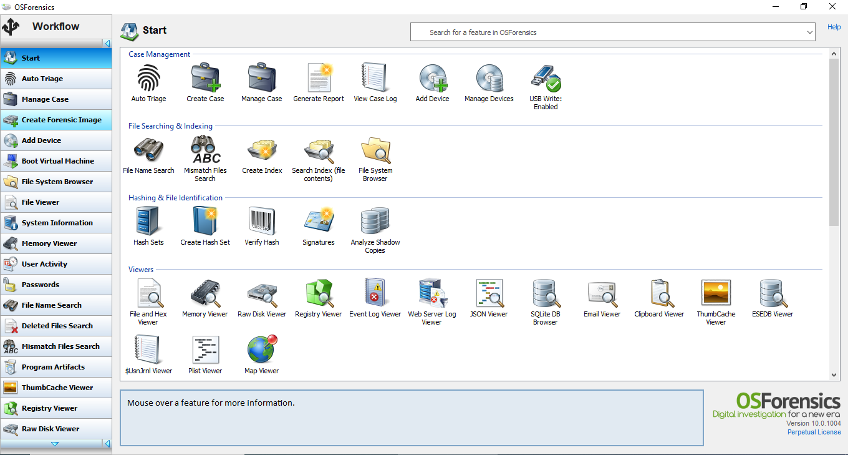848x455 pixels.
Task: Launch the Web Server Log Viewer
Action: coord(433,294)
